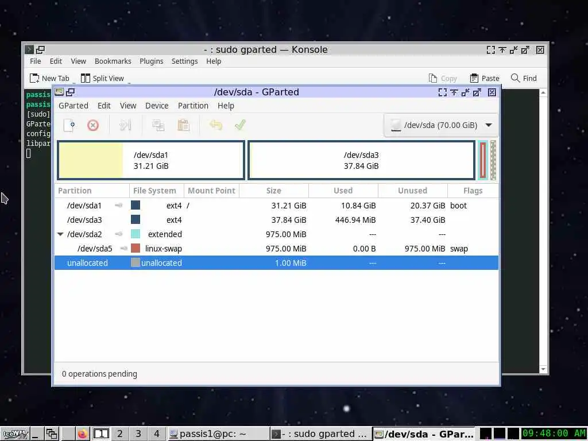Screen dimensions: 588x441
Task: Click the New partition toolbar icon
Action: (x=69, y=125)
